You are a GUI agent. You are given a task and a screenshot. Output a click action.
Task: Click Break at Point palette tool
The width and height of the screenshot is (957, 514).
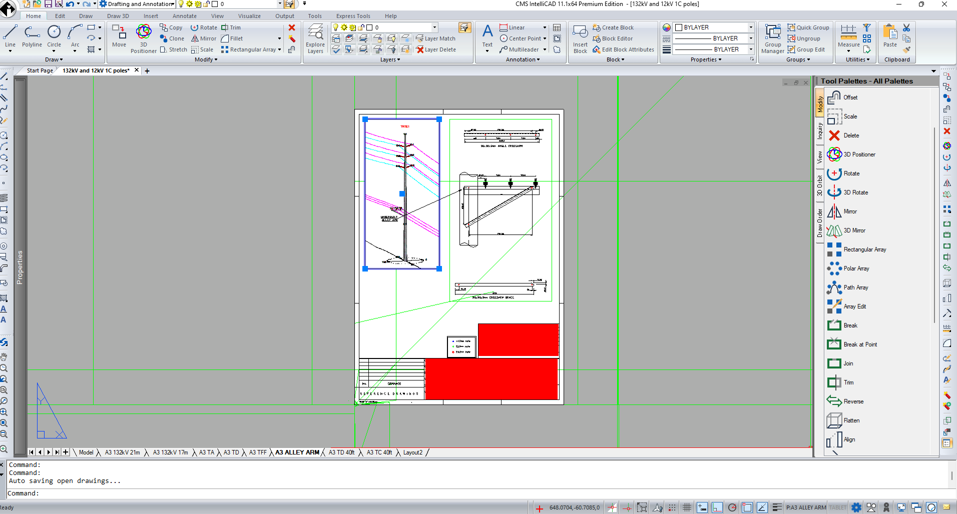coord(852,344)
